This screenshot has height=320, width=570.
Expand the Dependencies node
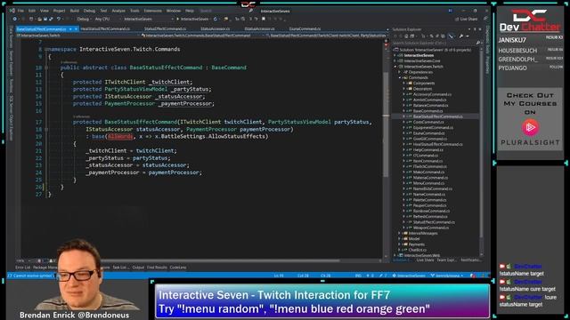coord(400,72)
